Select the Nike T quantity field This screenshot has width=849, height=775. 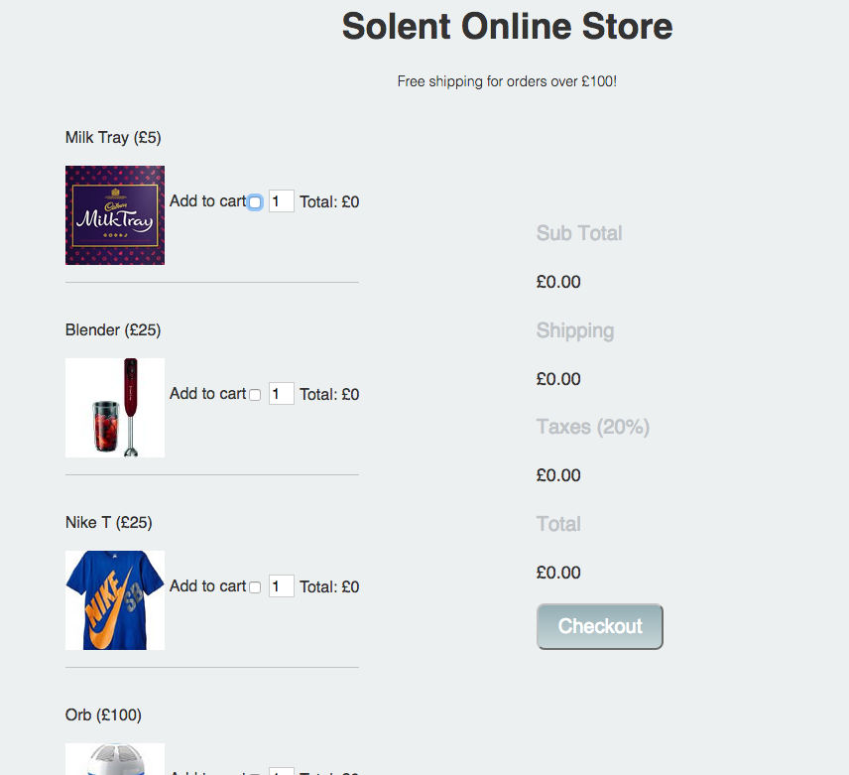coord(281,586)
